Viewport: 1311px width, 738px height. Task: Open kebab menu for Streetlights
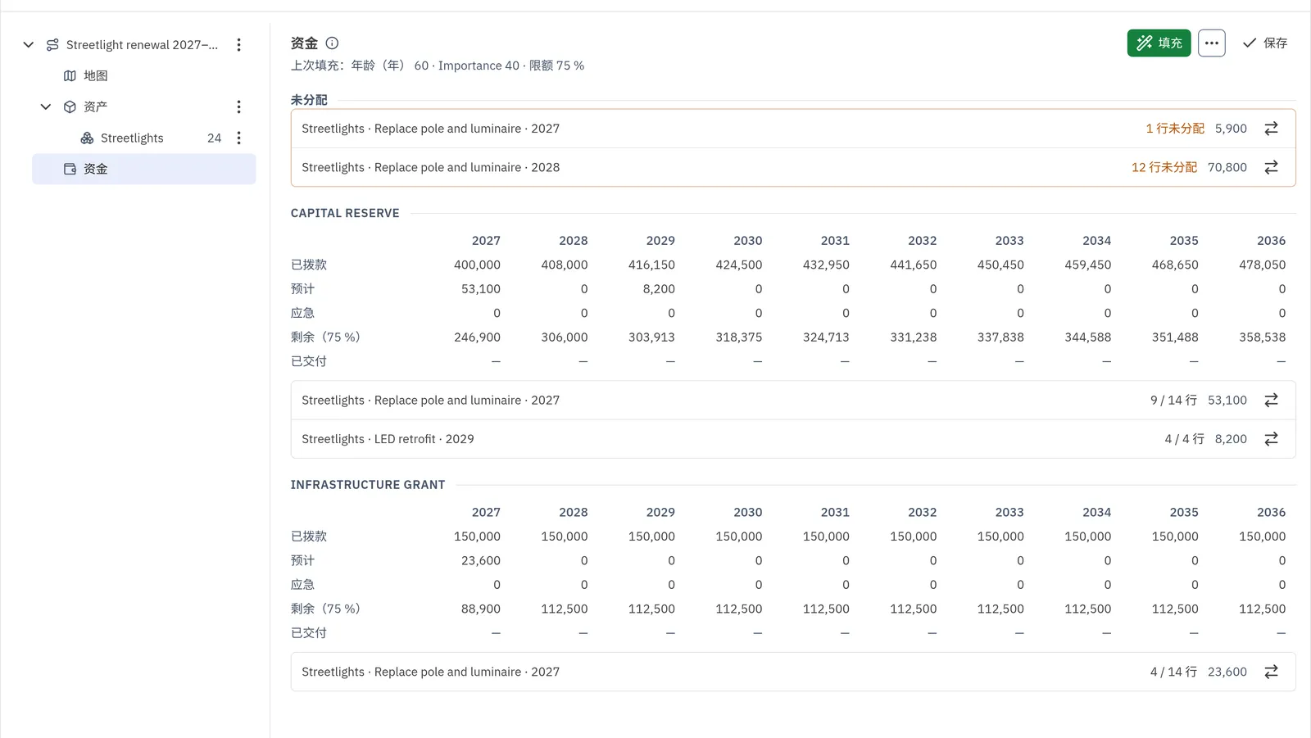pyautogui.click(x=238, y=138)
